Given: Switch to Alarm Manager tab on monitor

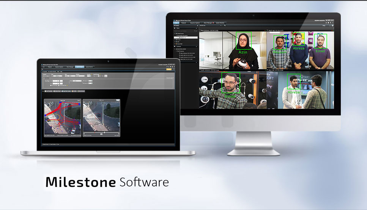Looking at the screenshot, I should point(208,23).
